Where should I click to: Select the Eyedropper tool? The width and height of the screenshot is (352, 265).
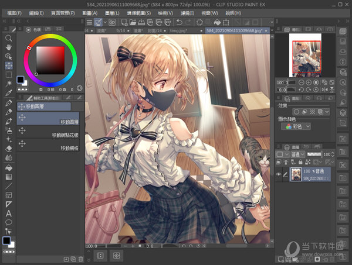click(9, 92)
